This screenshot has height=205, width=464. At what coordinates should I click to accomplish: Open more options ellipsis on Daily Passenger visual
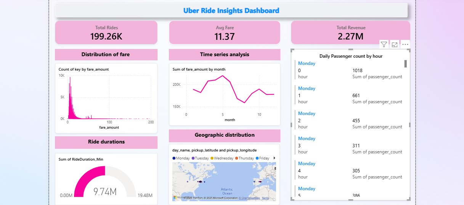tap(405, 44)
